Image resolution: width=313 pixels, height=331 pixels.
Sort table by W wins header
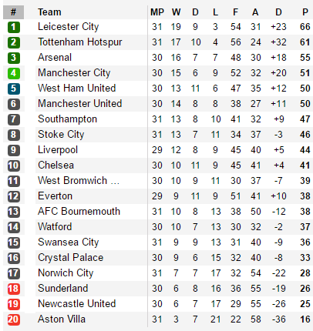[176, 12]
